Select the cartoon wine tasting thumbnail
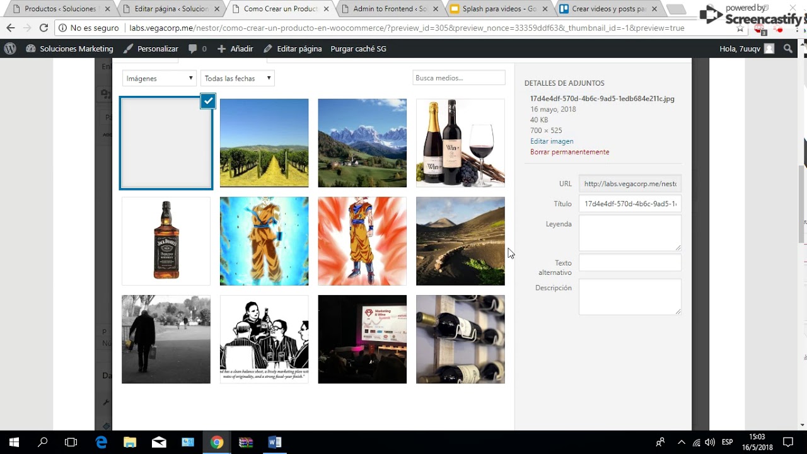807x454 pixels. tap(264, 339)
